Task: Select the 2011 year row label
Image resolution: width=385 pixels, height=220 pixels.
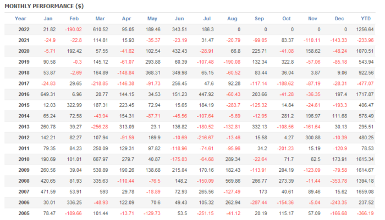Action: coord(24,149)
